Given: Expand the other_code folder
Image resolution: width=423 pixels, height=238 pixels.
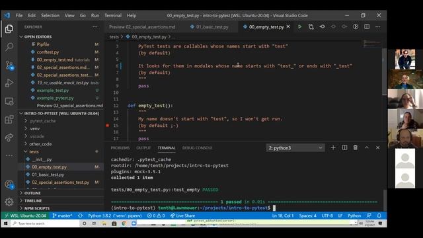Looking at the screenshot, I should click(40, 144).
